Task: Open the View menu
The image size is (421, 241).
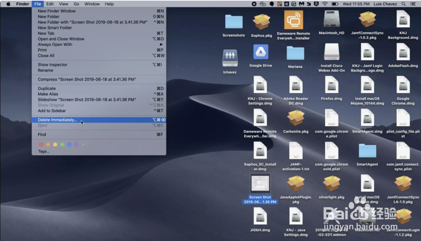Action: (x=64, y=4)
